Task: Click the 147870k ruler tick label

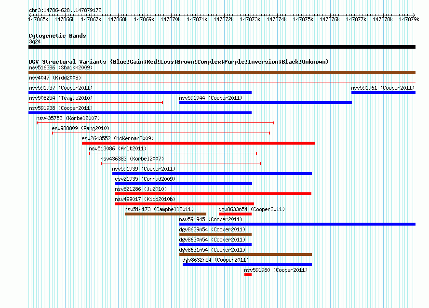Action: click(171, 19)
